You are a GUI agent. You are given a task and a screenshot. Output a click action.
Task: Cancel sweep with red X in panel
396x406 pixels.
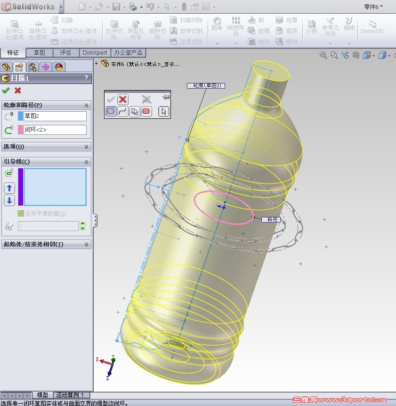[17, 91]
